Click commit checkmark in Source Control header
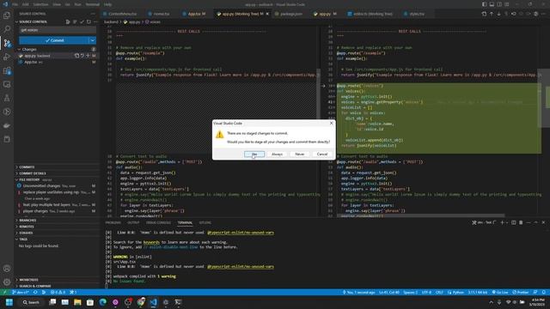The image size is (550, 309). click(82, 21)
